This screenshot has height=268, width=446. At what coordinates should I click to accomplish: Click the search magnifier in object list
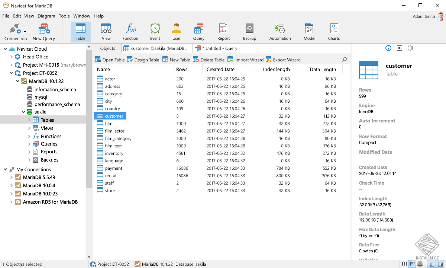[x=345, y=60]
